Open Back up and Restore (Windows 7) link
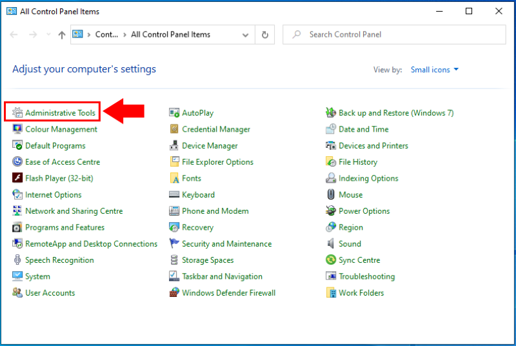 click(x=396, y=113)
